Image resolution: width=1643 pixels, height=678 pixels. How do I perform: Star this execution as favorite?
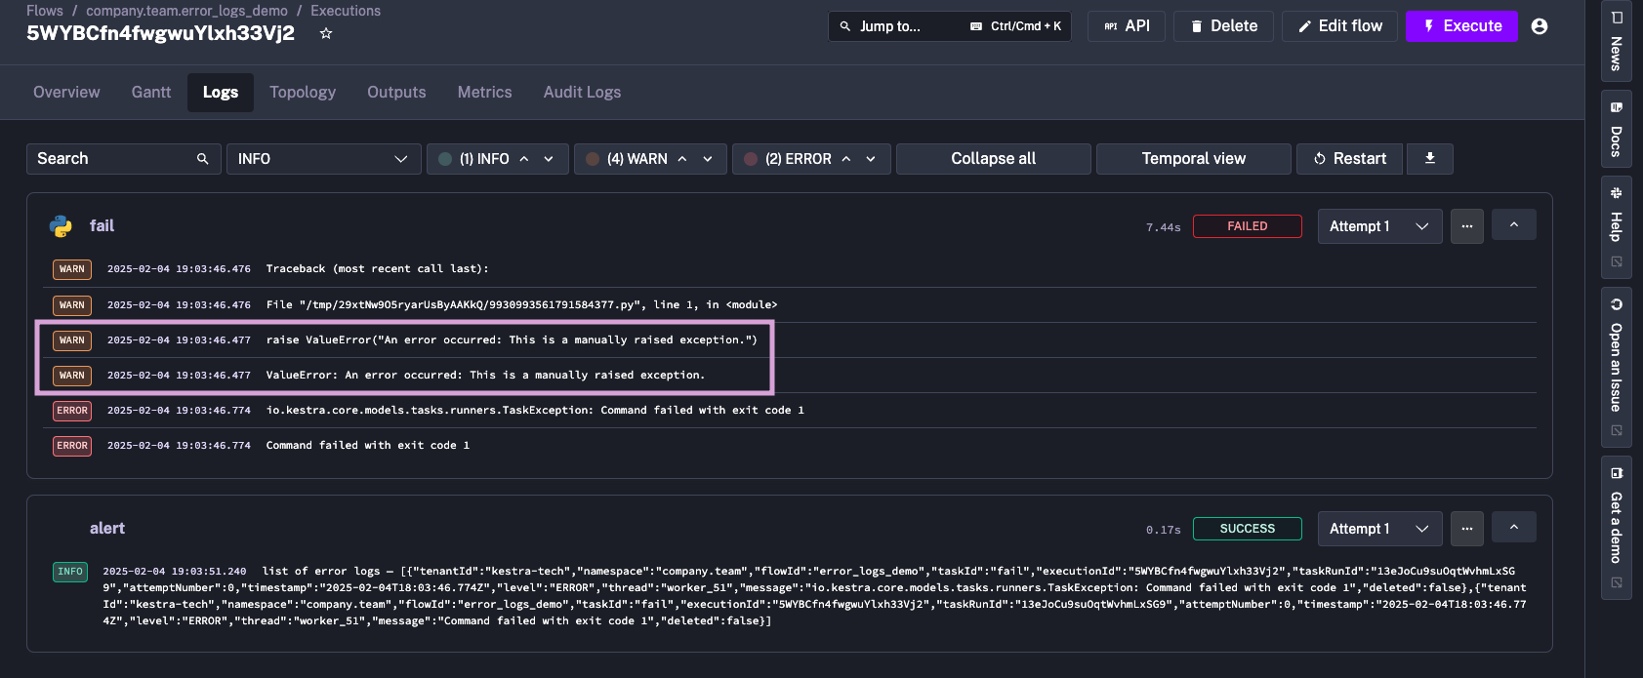(326, 33)
